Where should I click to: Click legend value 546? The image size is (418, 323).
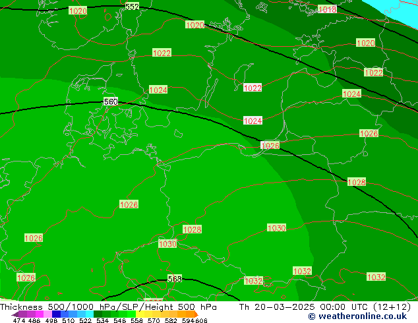120,320
